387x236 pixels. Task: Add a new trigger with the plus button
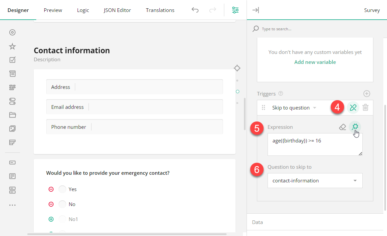(x=367, y=94)
